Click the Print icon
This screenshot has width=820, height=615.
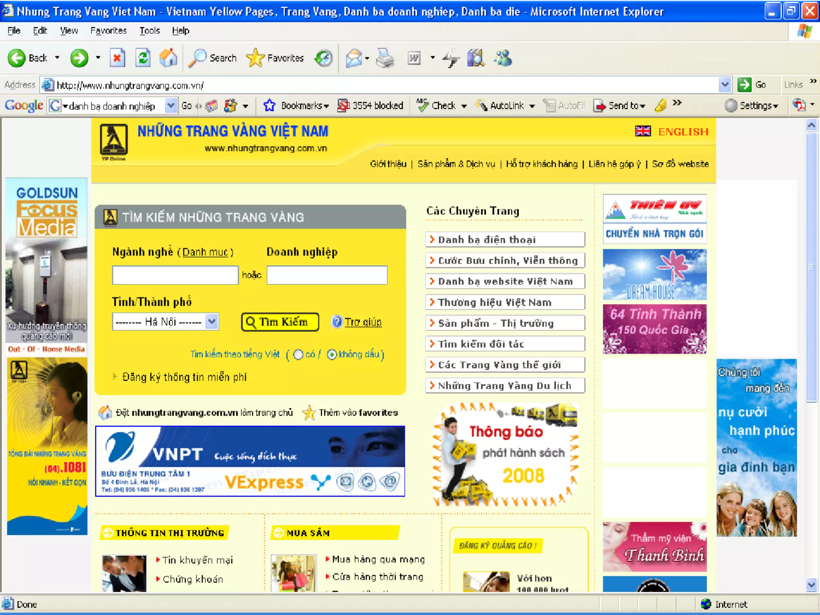(x=385, y=58)
